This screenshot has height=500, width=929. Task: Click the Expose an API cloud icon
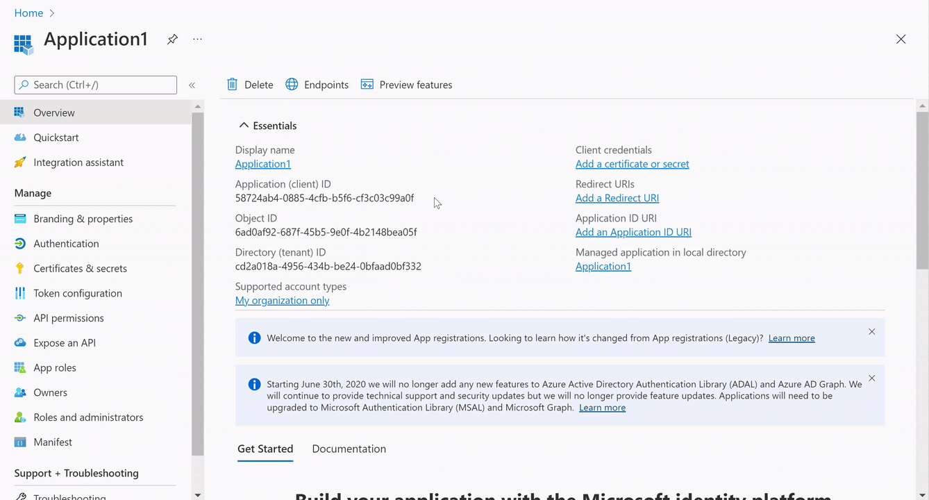(19, 343)
